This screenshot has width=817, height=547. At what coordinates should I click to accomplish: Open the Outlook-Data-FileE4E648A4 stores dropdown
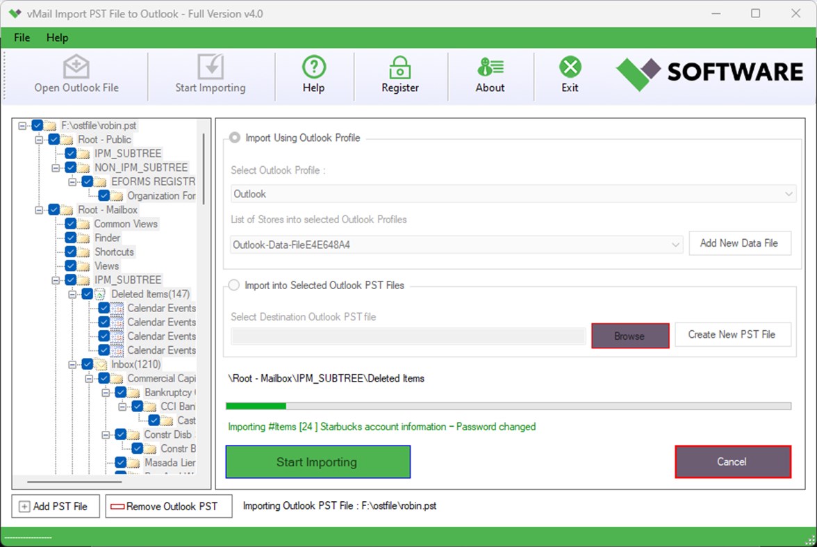pos(675,244)
